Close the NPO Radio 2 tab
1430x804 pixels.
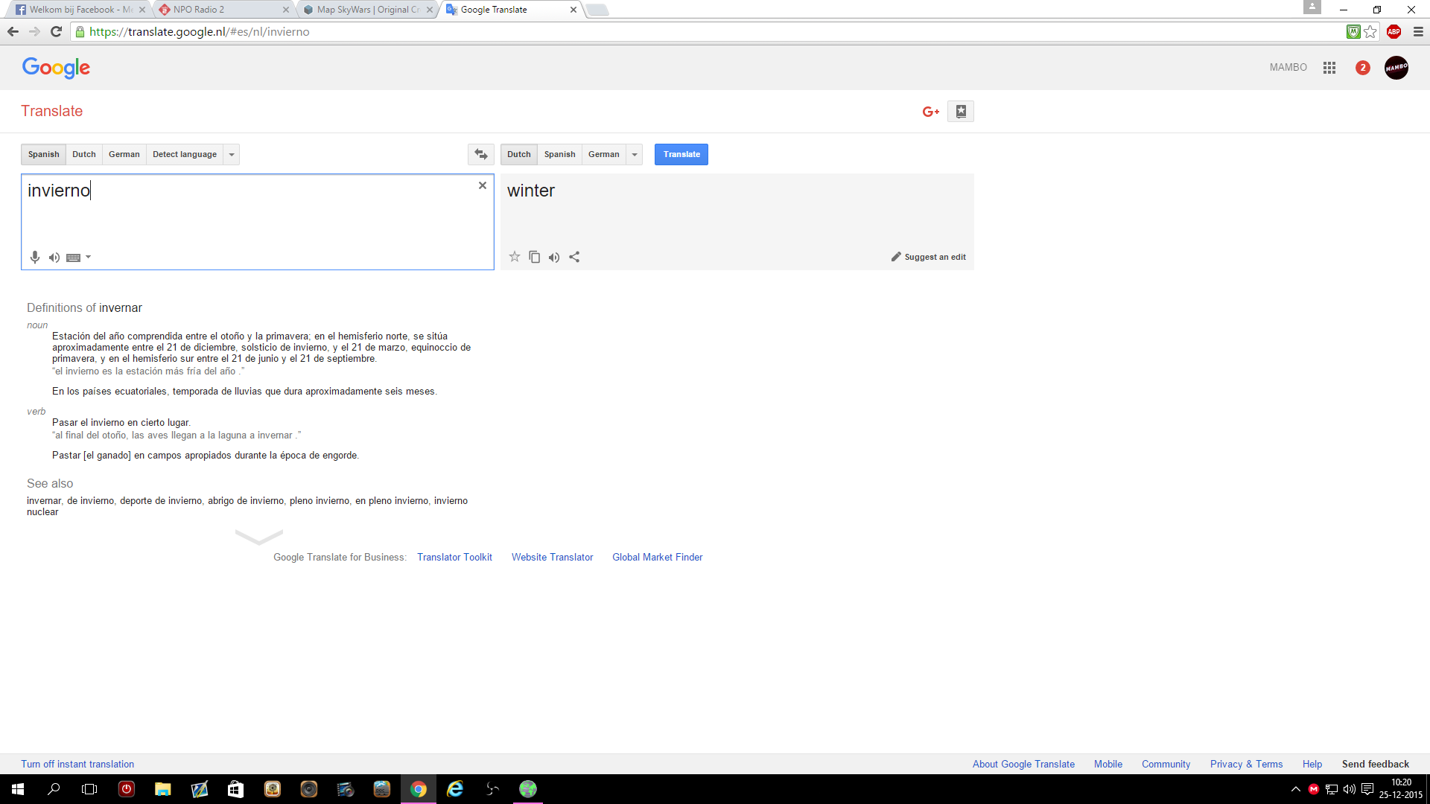pos(286,10)
